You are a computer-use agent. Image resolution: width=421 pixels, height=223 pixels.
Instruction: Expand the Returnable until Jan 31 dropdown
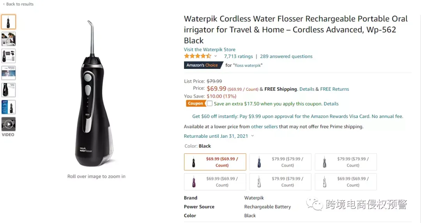pyautogui.click(x=252, y=136)
